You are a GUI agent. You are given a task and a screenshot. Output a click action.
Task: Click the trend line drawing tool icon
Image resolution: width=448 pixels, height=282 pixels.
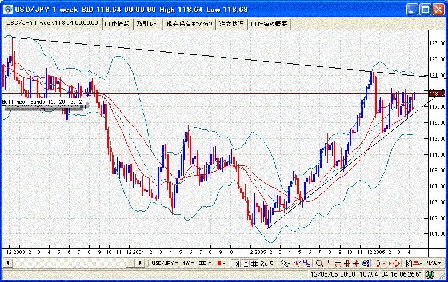(297, 263)
